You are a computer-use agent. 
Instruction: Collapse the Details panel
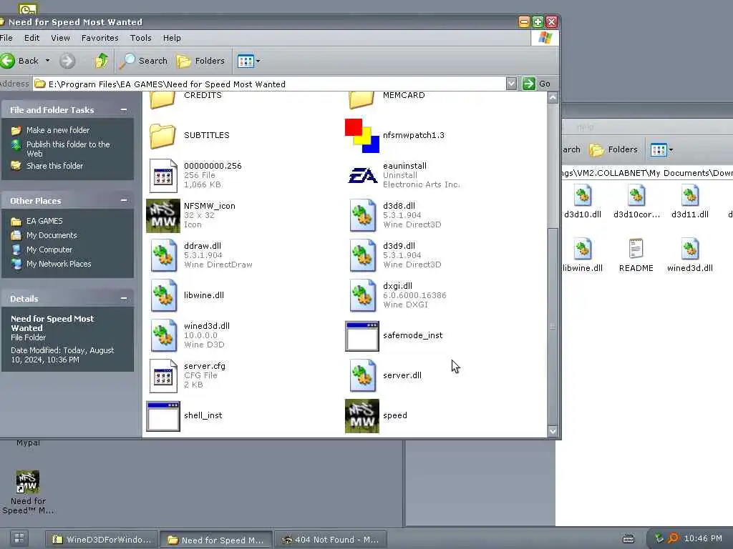coord(124,298)
